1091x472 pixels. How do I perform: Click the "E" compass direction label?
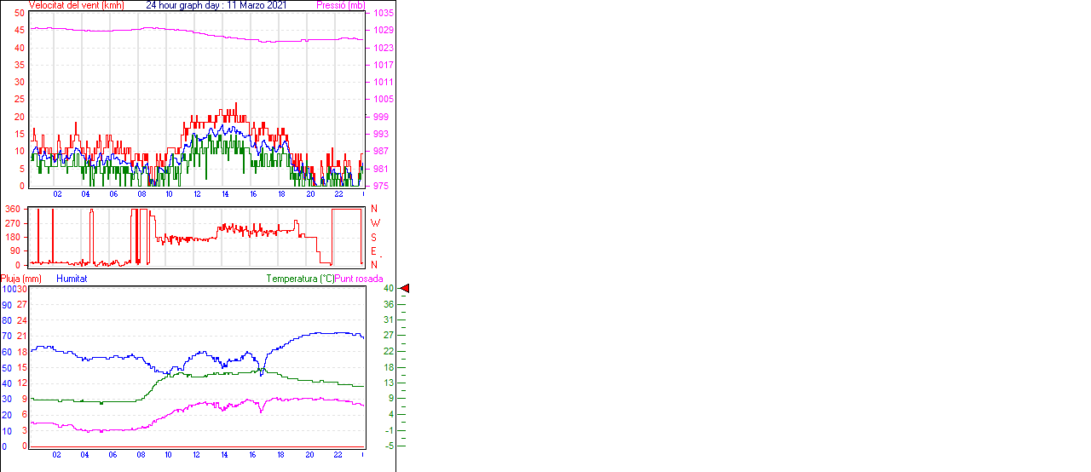point(374,250)
